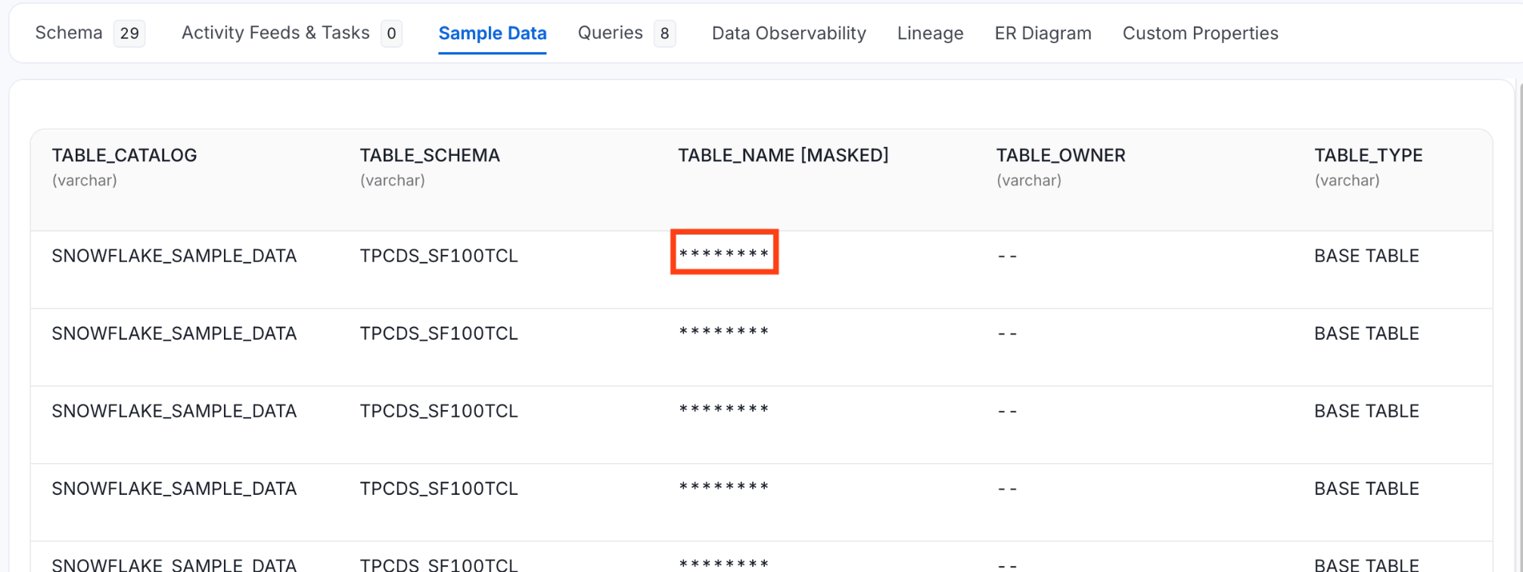Click masked table name in second row
The image size is (1523, 572).
pos(724,331)
